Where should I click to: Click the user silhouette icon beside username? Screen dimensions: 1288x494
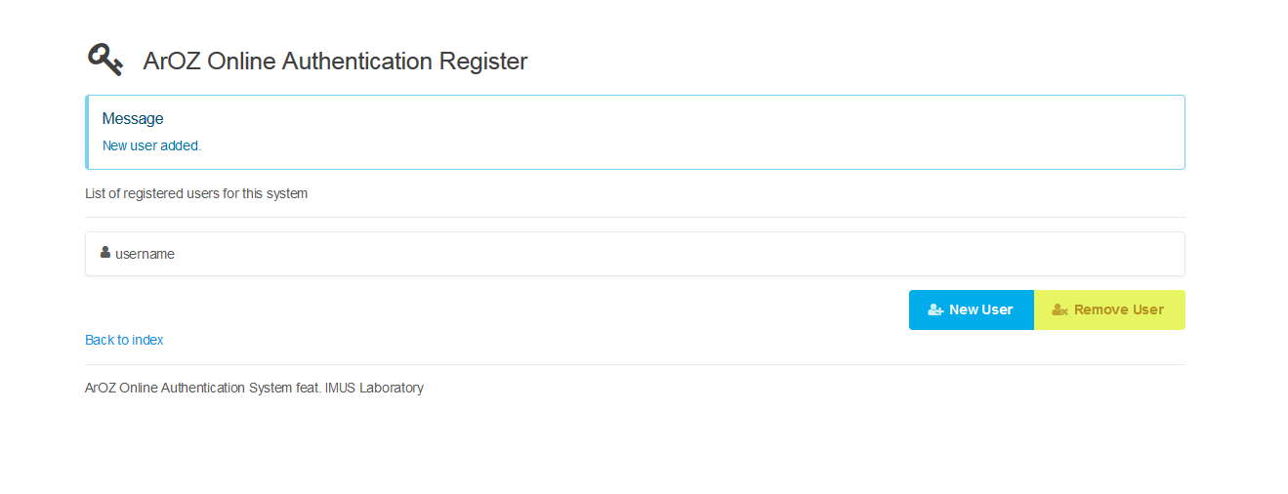(x=105, y=253)
